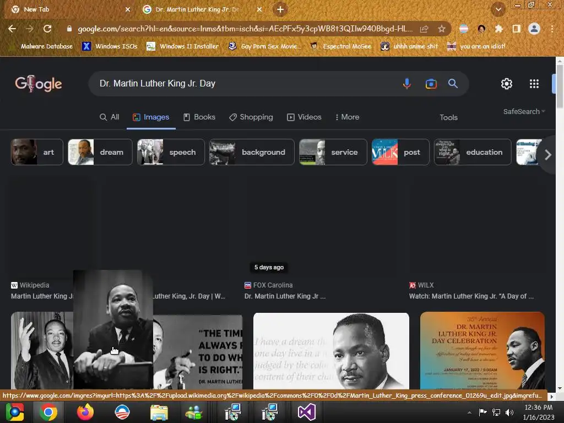
Task: Bookmark this page with the star icon
Action: (442, 29)
